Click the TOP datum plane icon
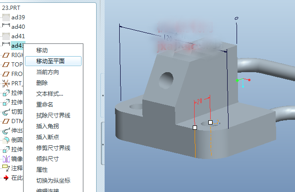This screenshot has width=295, height=192. [6, 65]
